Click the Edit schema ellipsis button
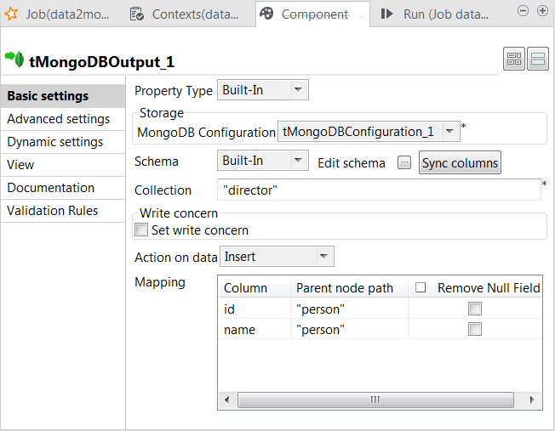This screenshot has width=555, height=431. point(404,162)
